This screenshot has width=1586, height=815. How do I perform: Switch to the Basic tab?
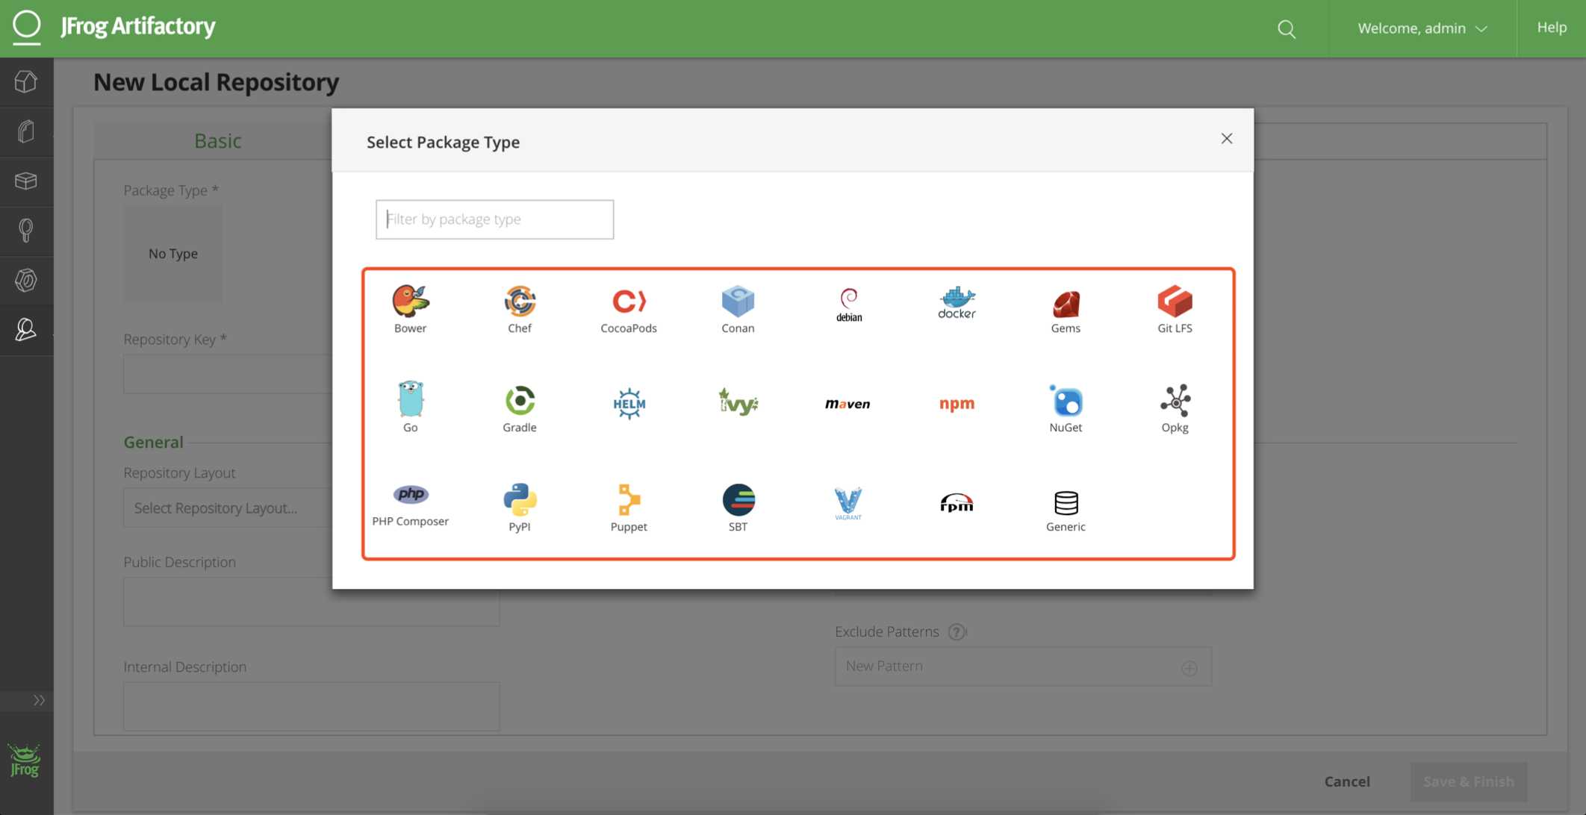coord(217,141)
